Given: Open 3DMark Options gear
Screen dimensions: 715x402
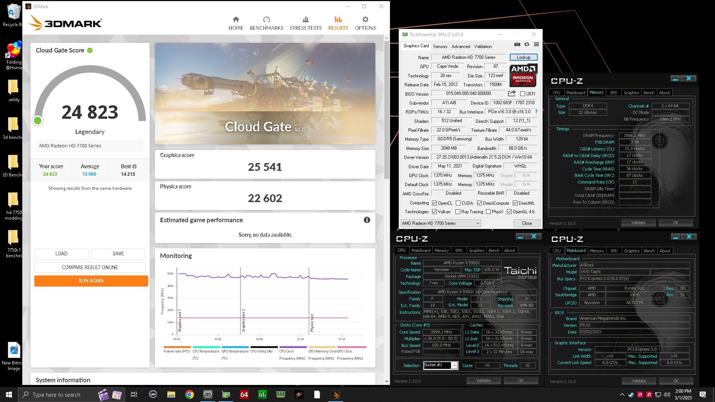Looking at the screenshot, I should tap(365, 23).
